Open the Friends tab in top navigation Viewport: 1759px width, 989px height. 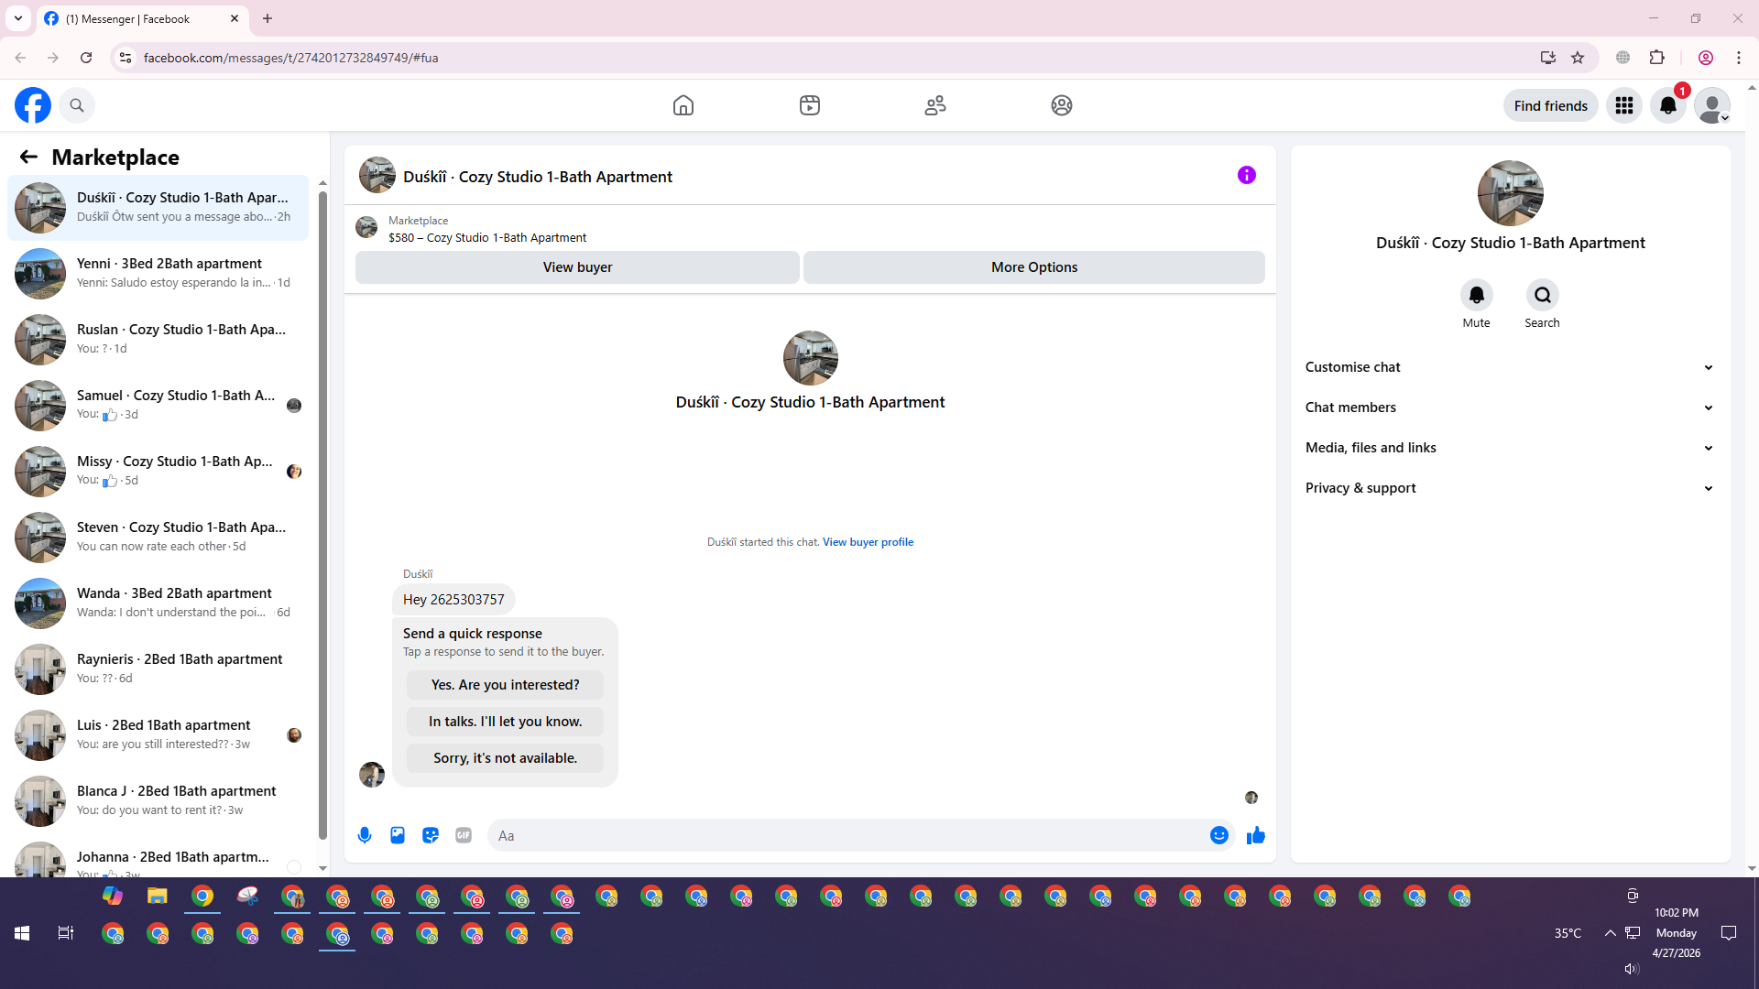[934, 105]
